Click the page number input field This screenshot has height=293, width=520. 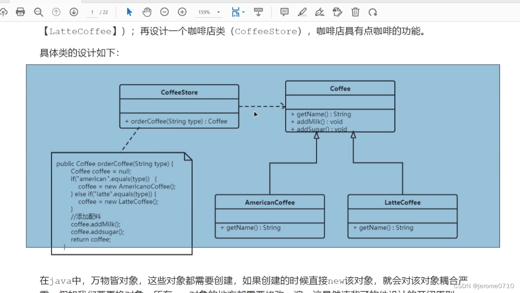[x=92, y=12]
